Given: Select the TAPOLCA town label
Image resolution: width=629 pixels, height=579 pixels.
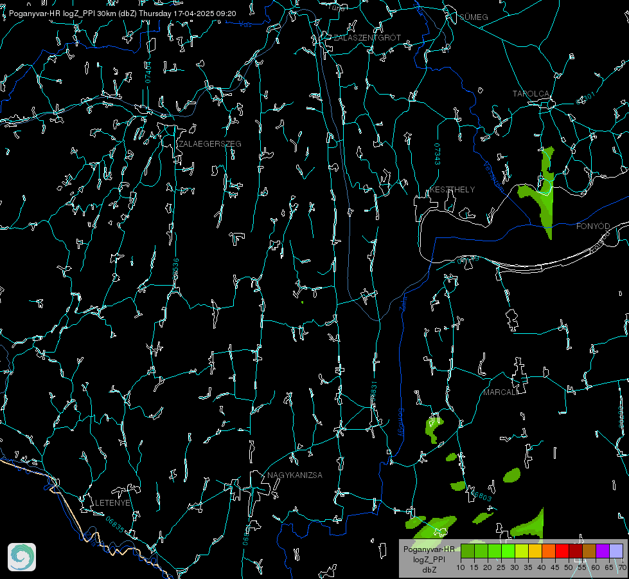Looking at the screenshot, I should tap(531, 94).
